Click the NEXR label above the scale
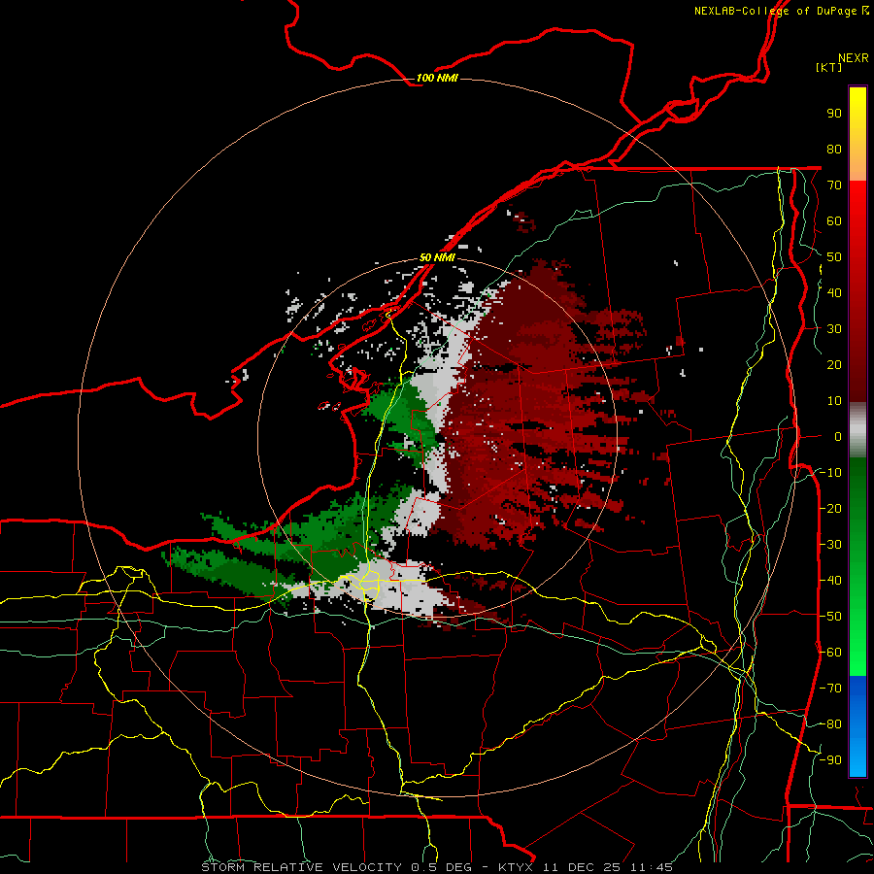Screen dimensions: 874x874 (x=854, y=58)
